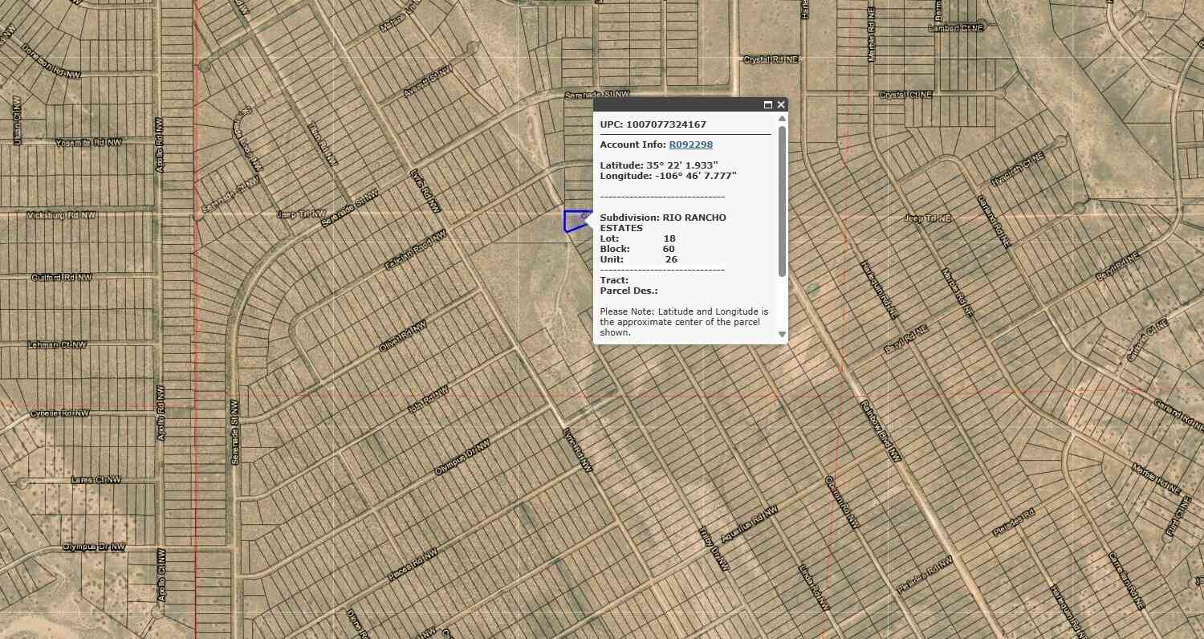Click the Jeep Trl NW map label

pyautogui.click(x=301, y=214)
